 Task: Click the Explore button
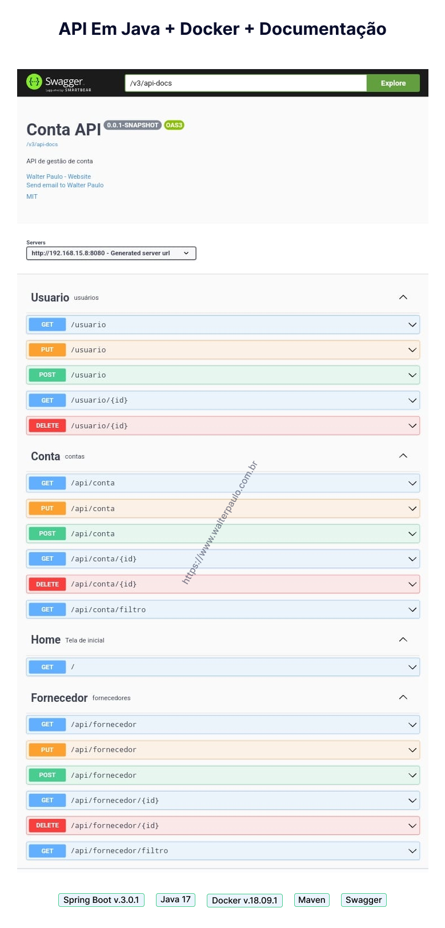393,83
